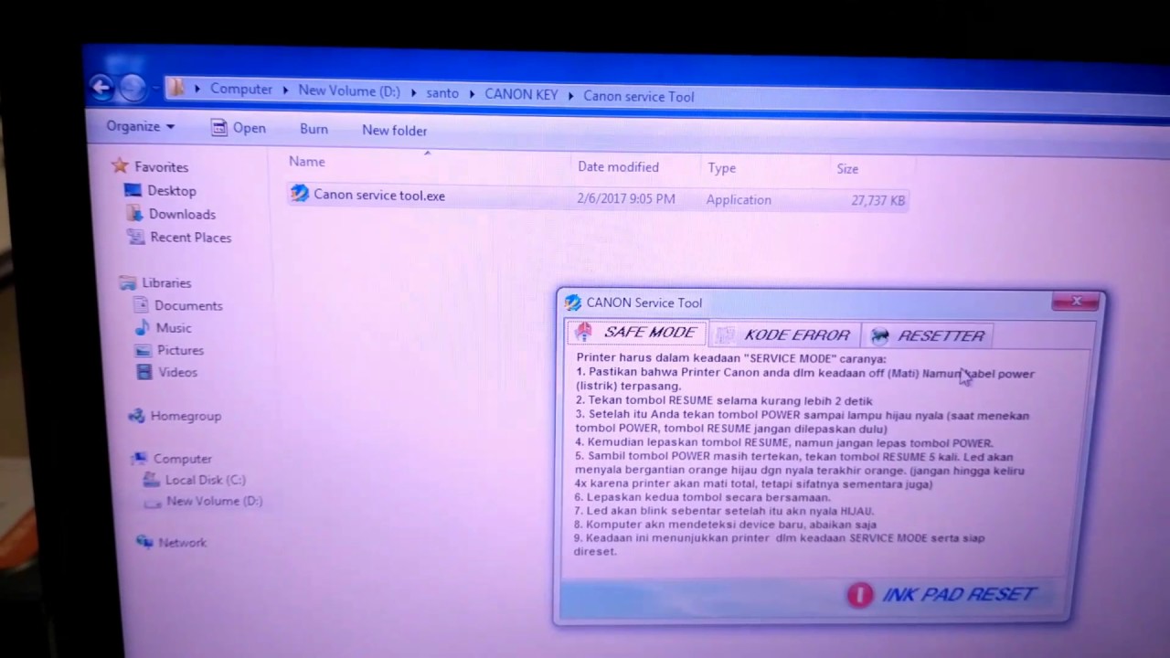Select Music under Libraries

[x=174, y=328]
